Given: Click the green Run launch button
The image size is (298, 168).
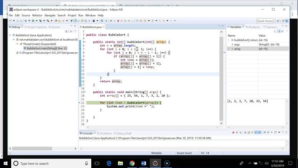Looking at the screenshot, I should tap(33, 21).
